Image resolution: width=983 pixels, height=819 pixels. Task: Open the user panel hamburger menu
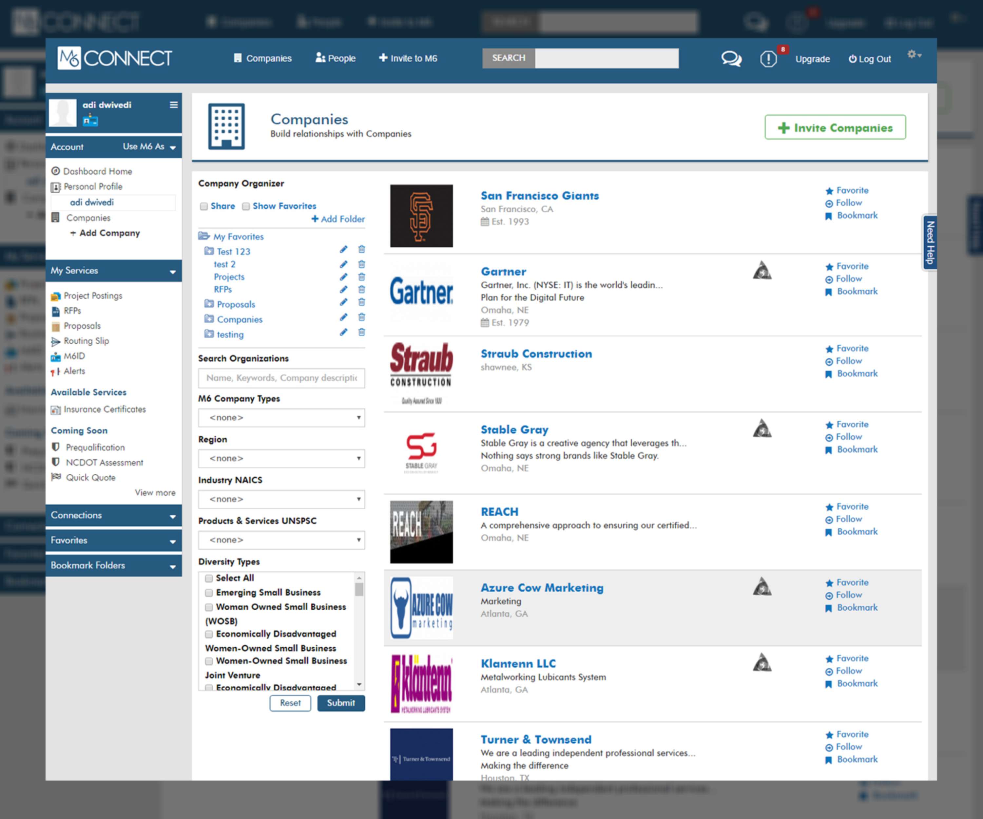point(174,105)
